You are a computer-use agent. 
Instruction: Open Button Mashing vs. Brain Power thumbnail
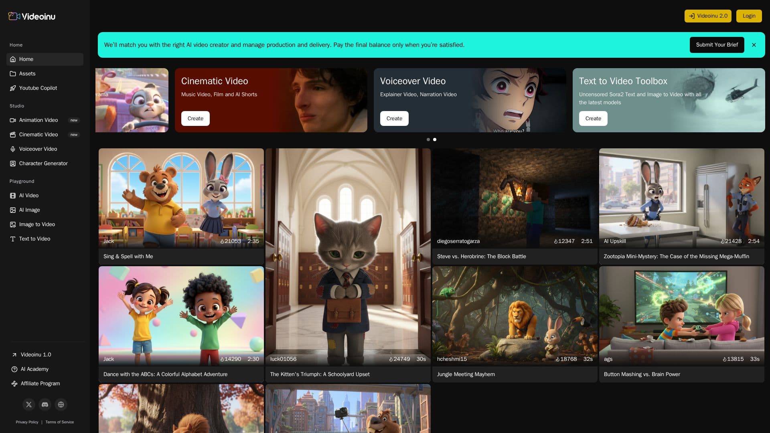682,316
